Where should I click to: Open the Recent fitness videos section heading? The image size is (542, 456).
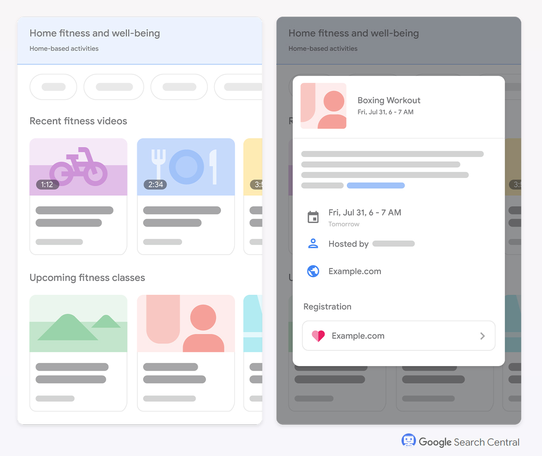pos(78,121)
